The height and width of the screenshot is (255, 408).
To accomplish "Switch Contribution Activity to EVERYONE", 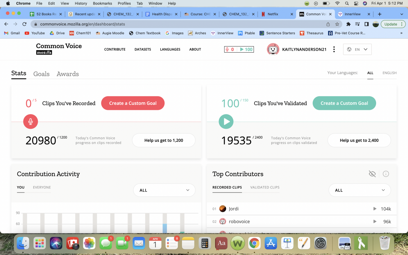I will 42,187.
